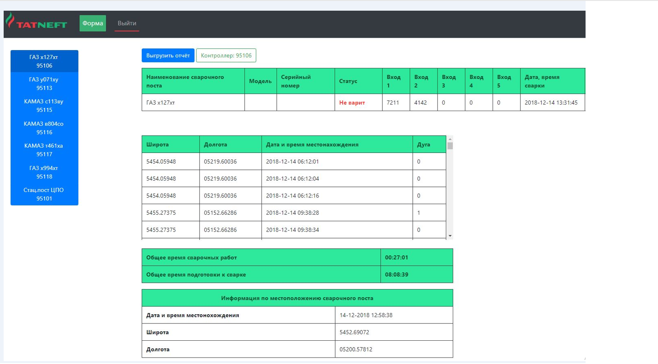Click the Tatneft logo
Viewport: 658px width, 364px height.
(x=36, y=21)
